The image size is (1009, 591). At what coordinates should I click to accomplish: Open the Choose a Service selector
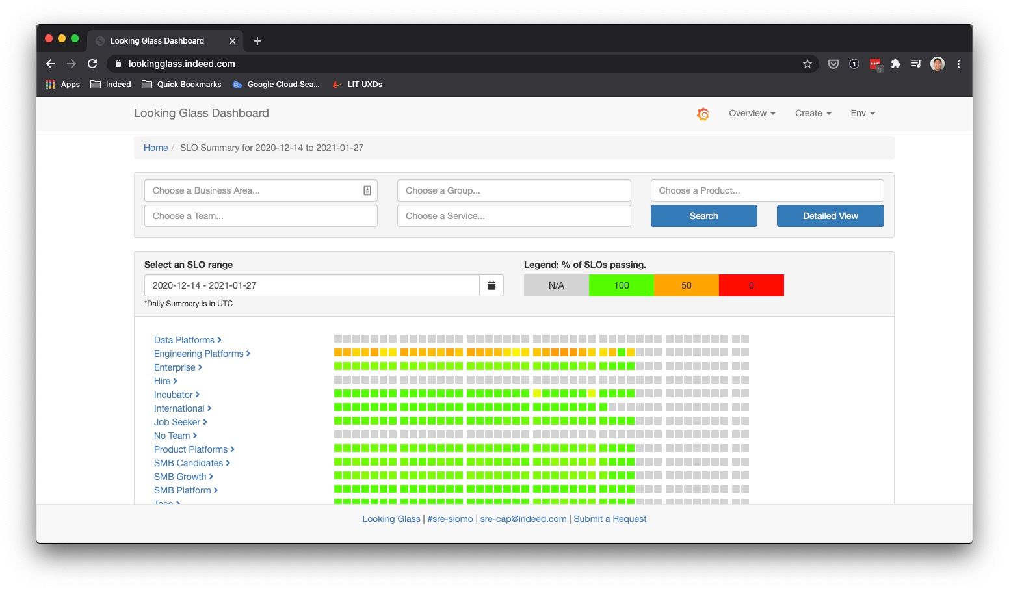514,216
